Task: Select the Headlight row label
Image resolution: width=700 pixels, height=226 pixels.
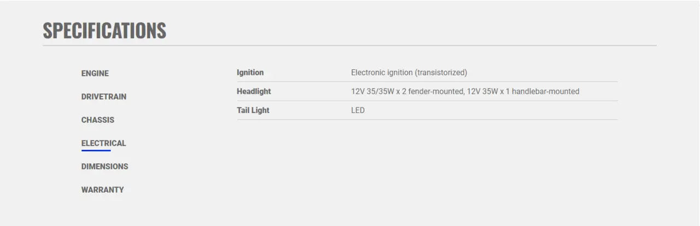Action: click(x=253, y=91)
